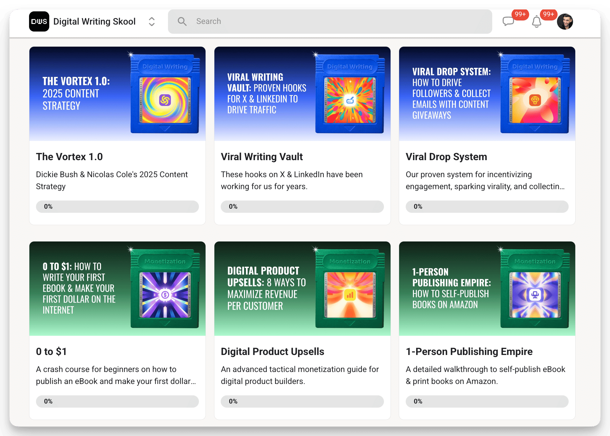Select text 'A detailed walkthrough to self-publish eBook'

click(486, 369)
